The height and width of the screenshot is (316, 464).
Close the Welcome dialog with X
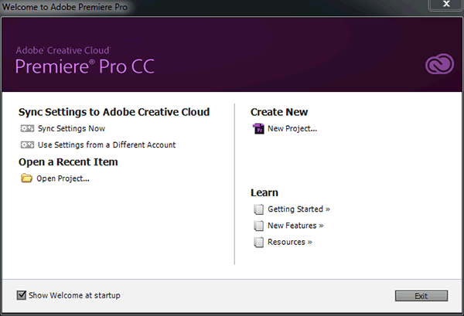tap(446, 4)
